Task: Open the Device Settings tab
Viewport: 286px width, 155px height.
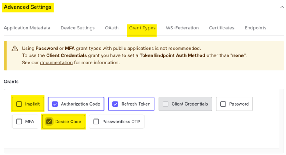Action: (78, 28)
